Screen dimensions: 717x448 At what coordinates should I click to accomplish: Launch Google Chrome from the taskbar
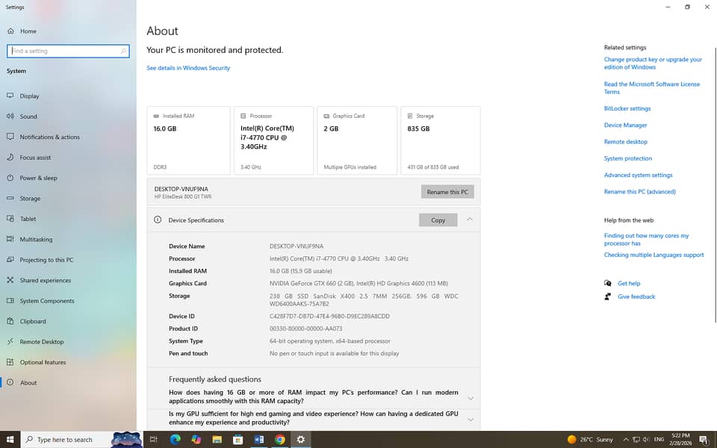[x=280, y=440]
